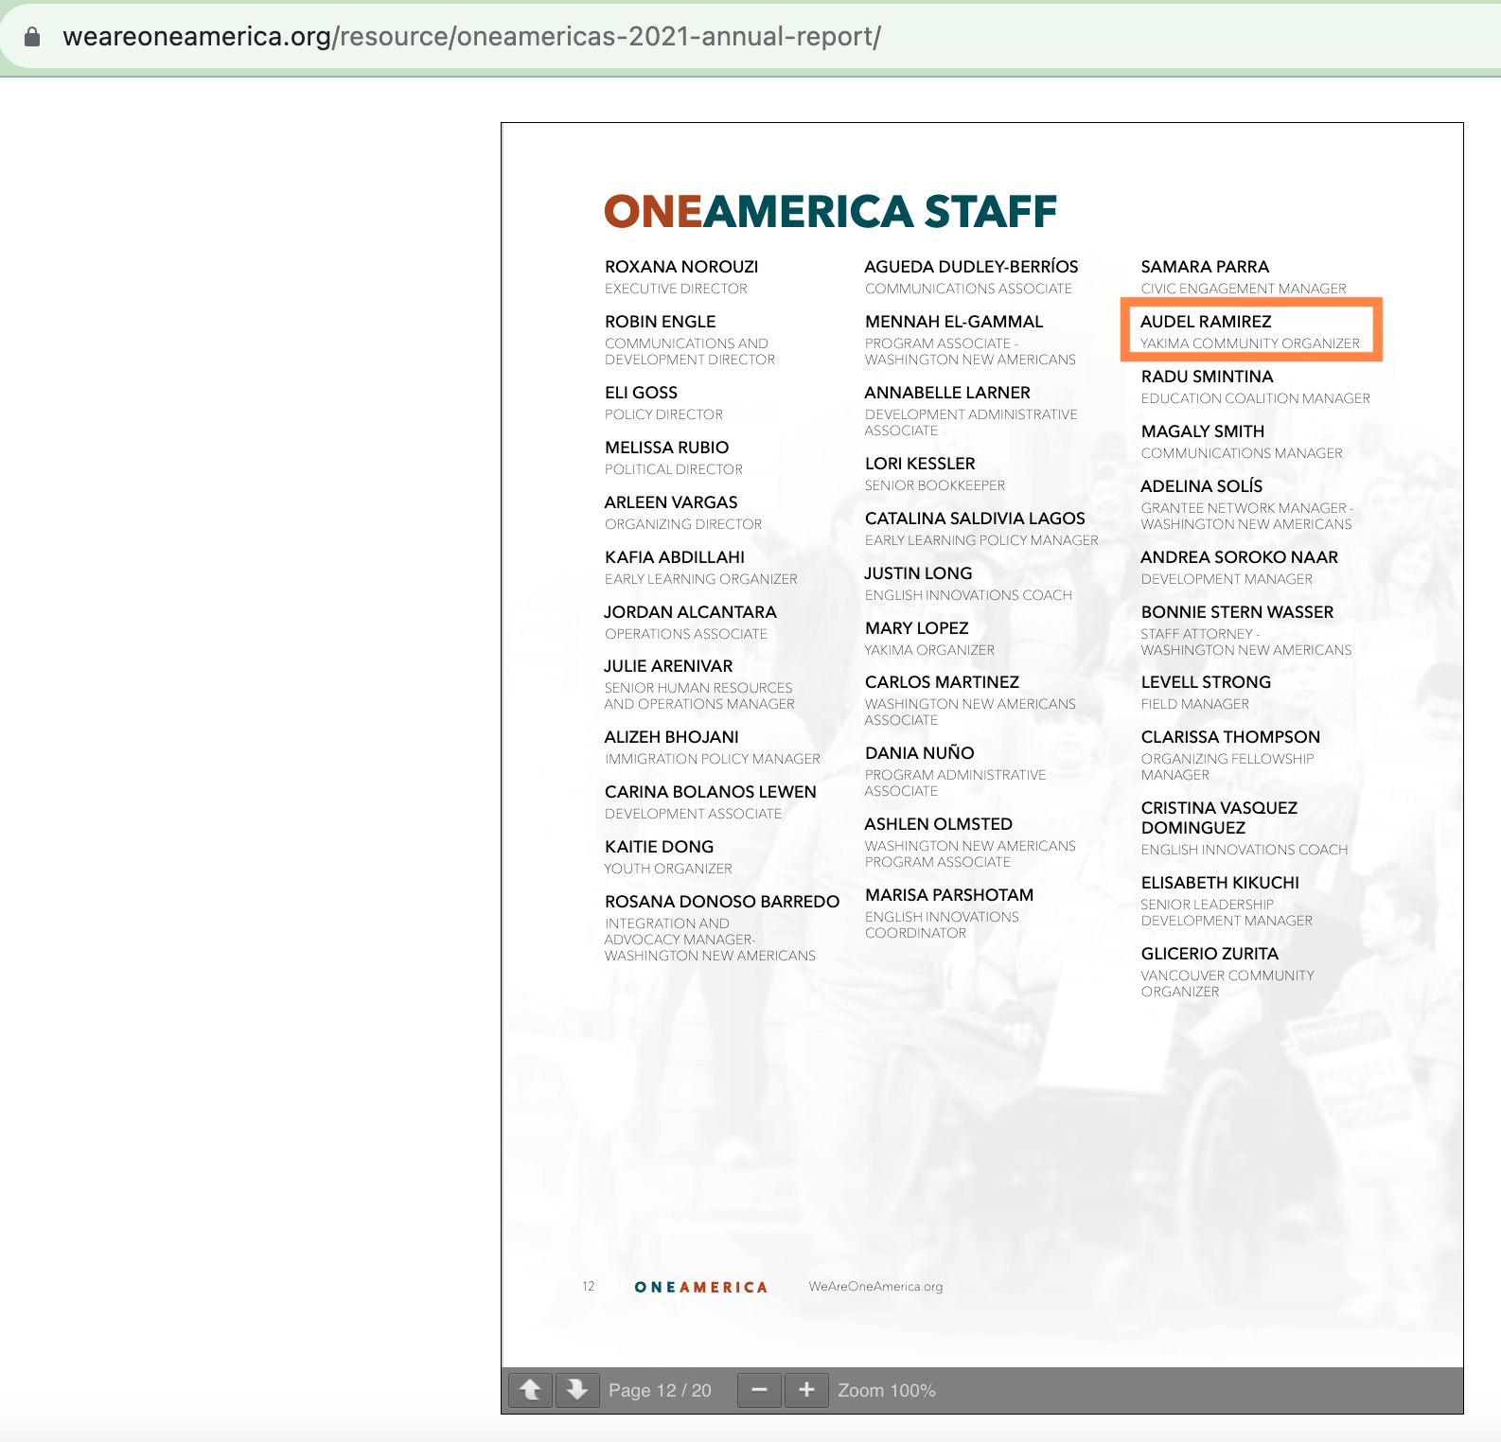Select the name Eli Goss
1501x1442 pixels.
(641, 393)
